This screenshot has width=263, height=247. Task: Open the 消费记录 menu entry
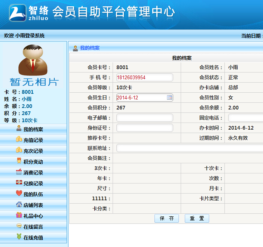(x=33, y=173)
